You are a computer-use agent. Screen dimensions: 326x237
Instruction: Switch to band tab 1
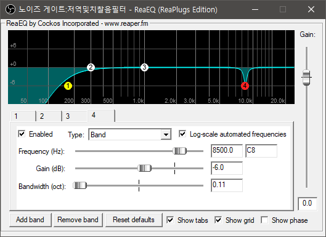pos(23,116)
